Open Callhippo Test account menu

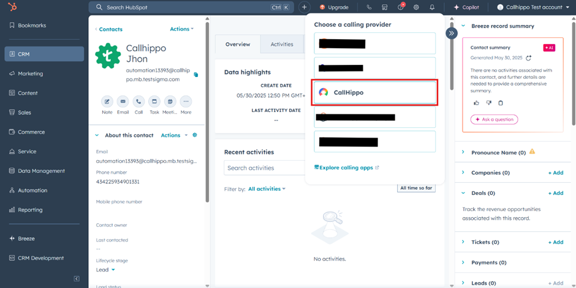(532, 7)
